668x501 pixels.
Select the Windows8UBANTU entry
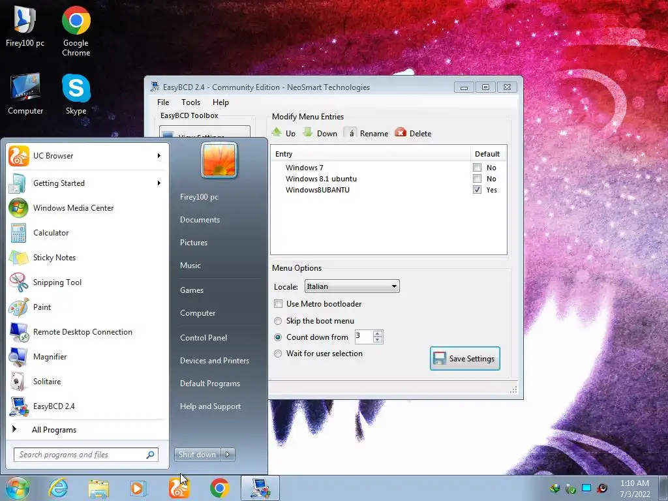pyautogui.click(x=318, y=190)
